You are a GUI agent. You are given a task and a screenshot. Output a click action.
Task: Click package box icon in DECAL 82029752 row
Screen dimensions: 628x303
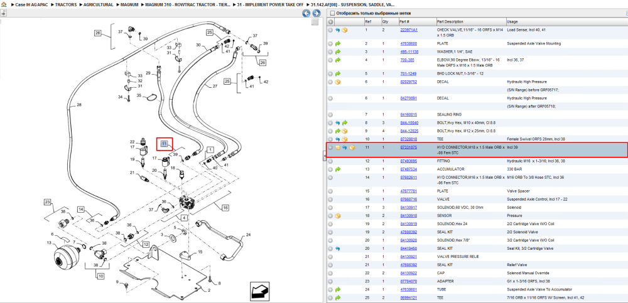338,82
